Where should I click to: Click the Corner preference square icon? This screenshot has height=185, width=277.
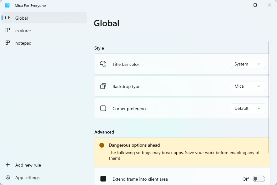[x=103, y=108]
